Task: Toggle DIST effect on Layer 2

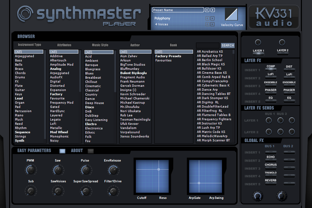Action: (289, 70)
